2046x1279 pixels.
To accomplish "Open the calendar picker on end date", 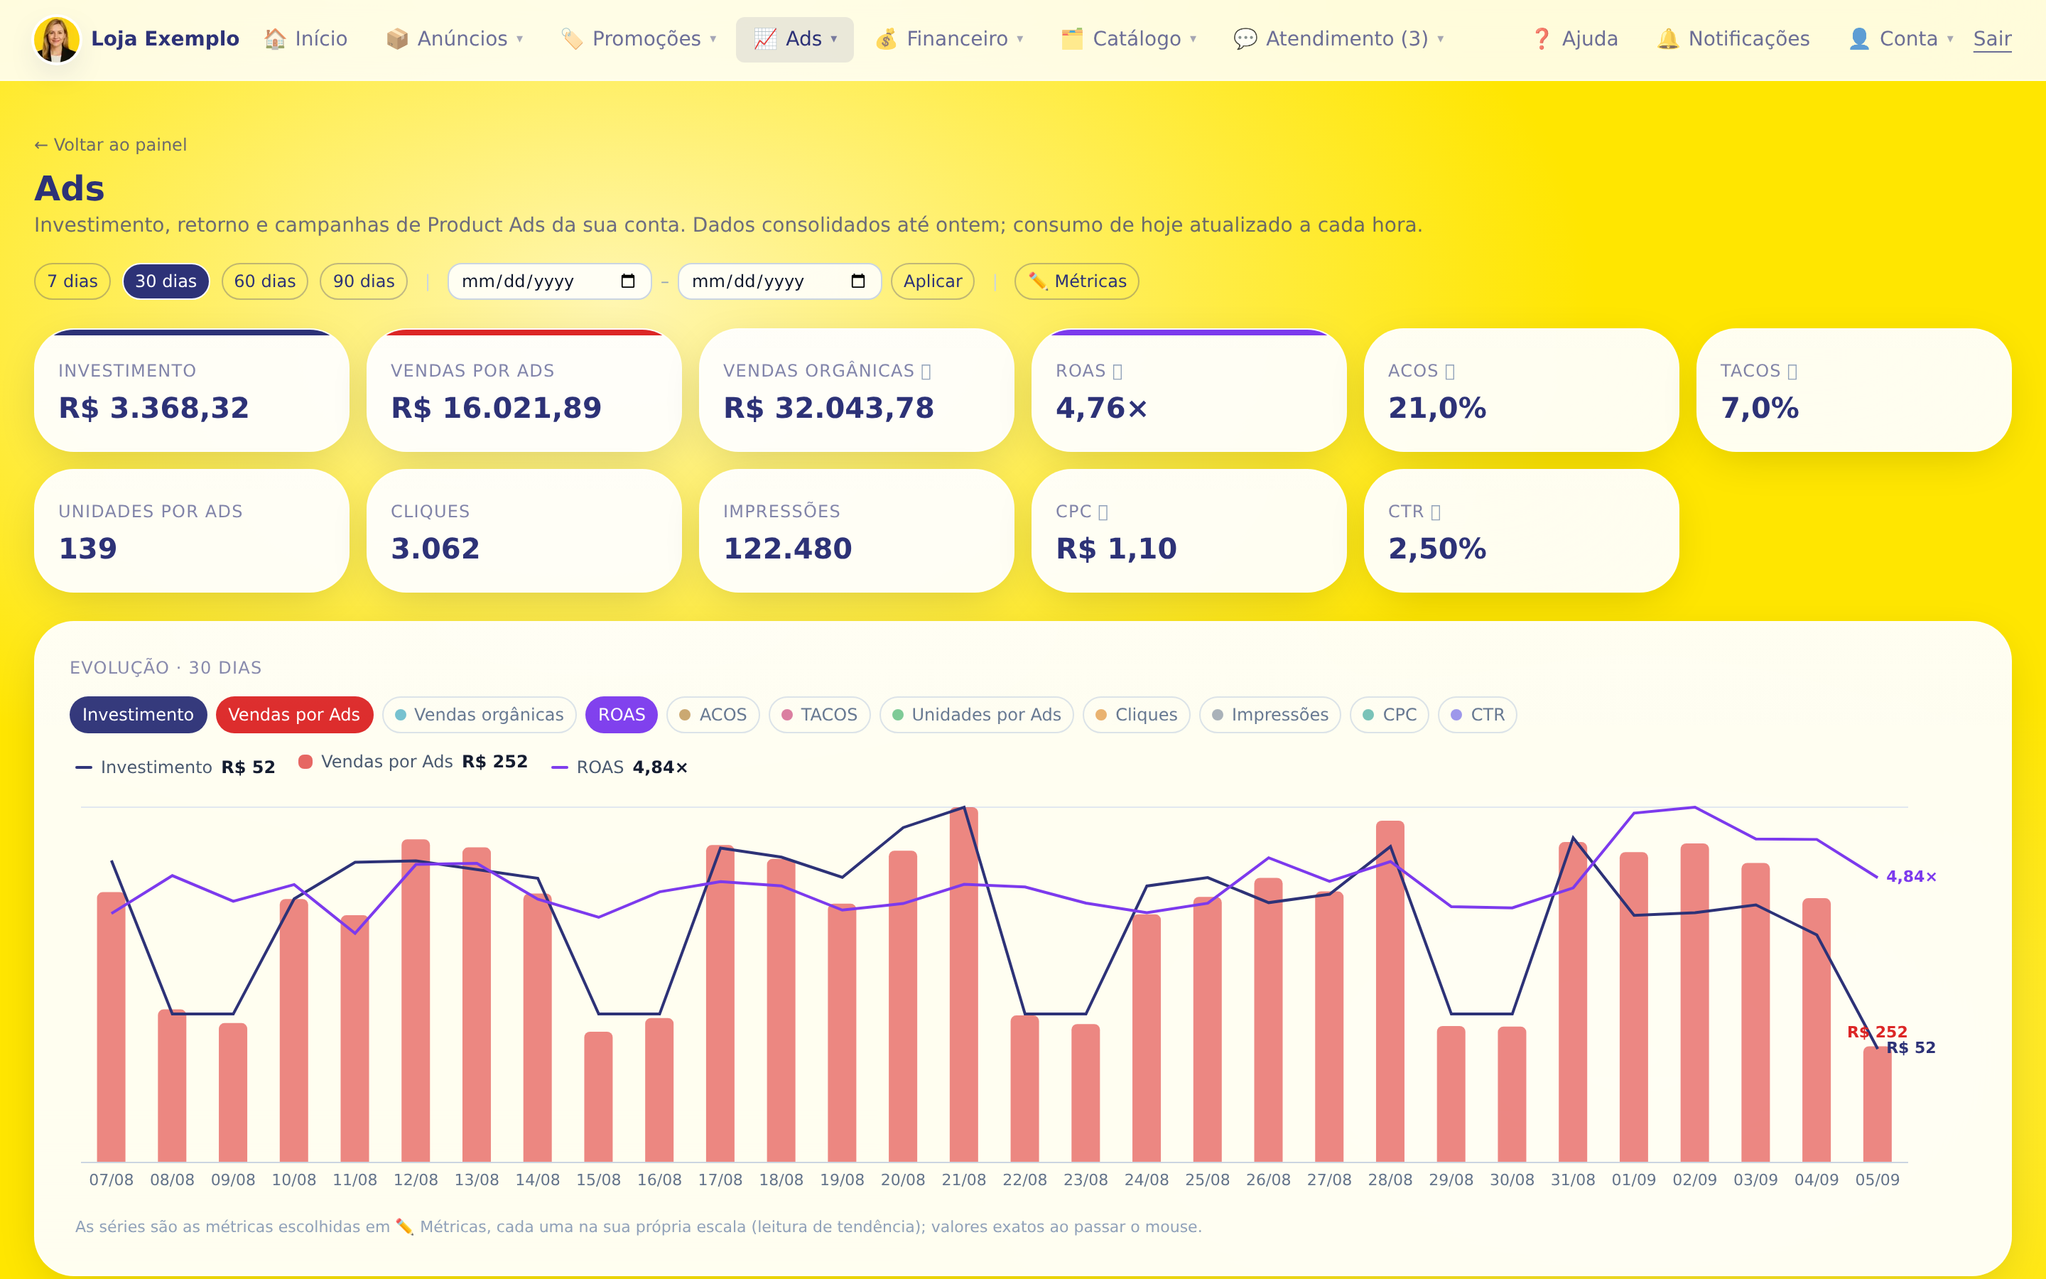I will (857, 281).
